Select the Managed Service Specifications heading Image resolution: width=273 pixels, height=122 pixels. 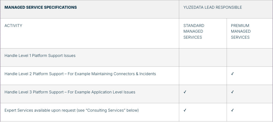tap(41, 7)
